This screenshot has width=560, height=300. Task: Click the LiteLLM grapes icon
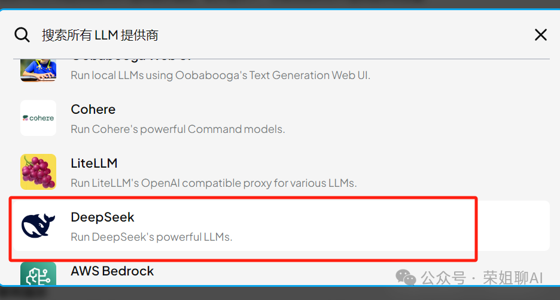click(38, 172)
